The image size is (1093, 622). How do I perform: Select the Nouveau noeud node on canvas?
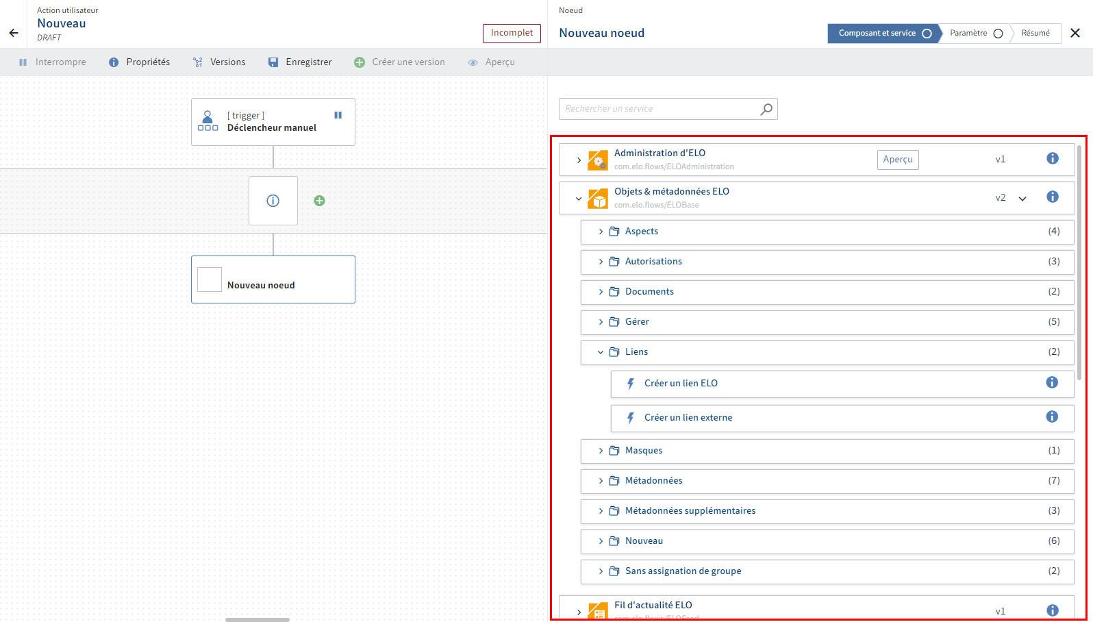click(273, 279)
